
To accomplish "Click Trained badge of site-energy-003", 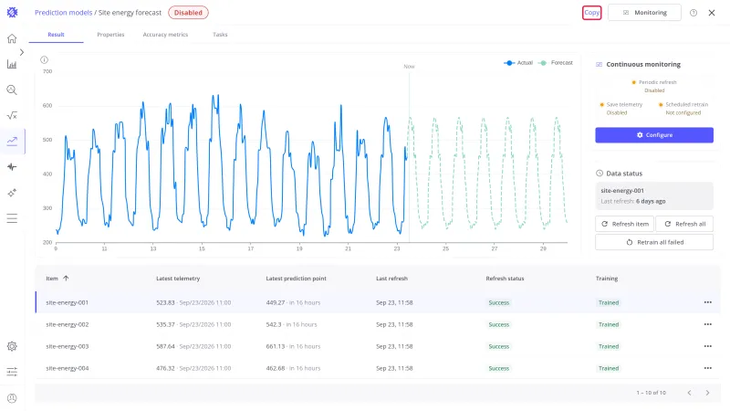I will point(609,346).
